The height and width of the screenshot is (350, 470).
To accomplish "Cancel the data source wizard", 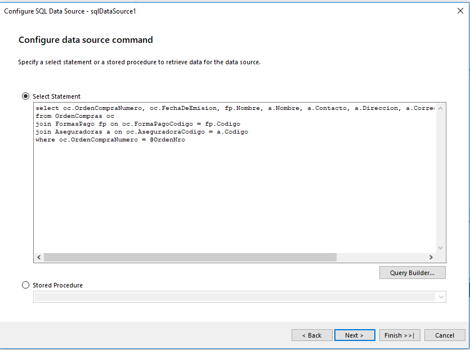I will pyautogui.click(x=444, y=335).
